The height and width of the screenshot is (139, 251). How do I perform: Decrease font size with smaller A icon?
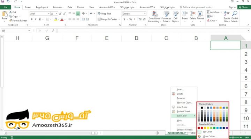tap(64, 14)
